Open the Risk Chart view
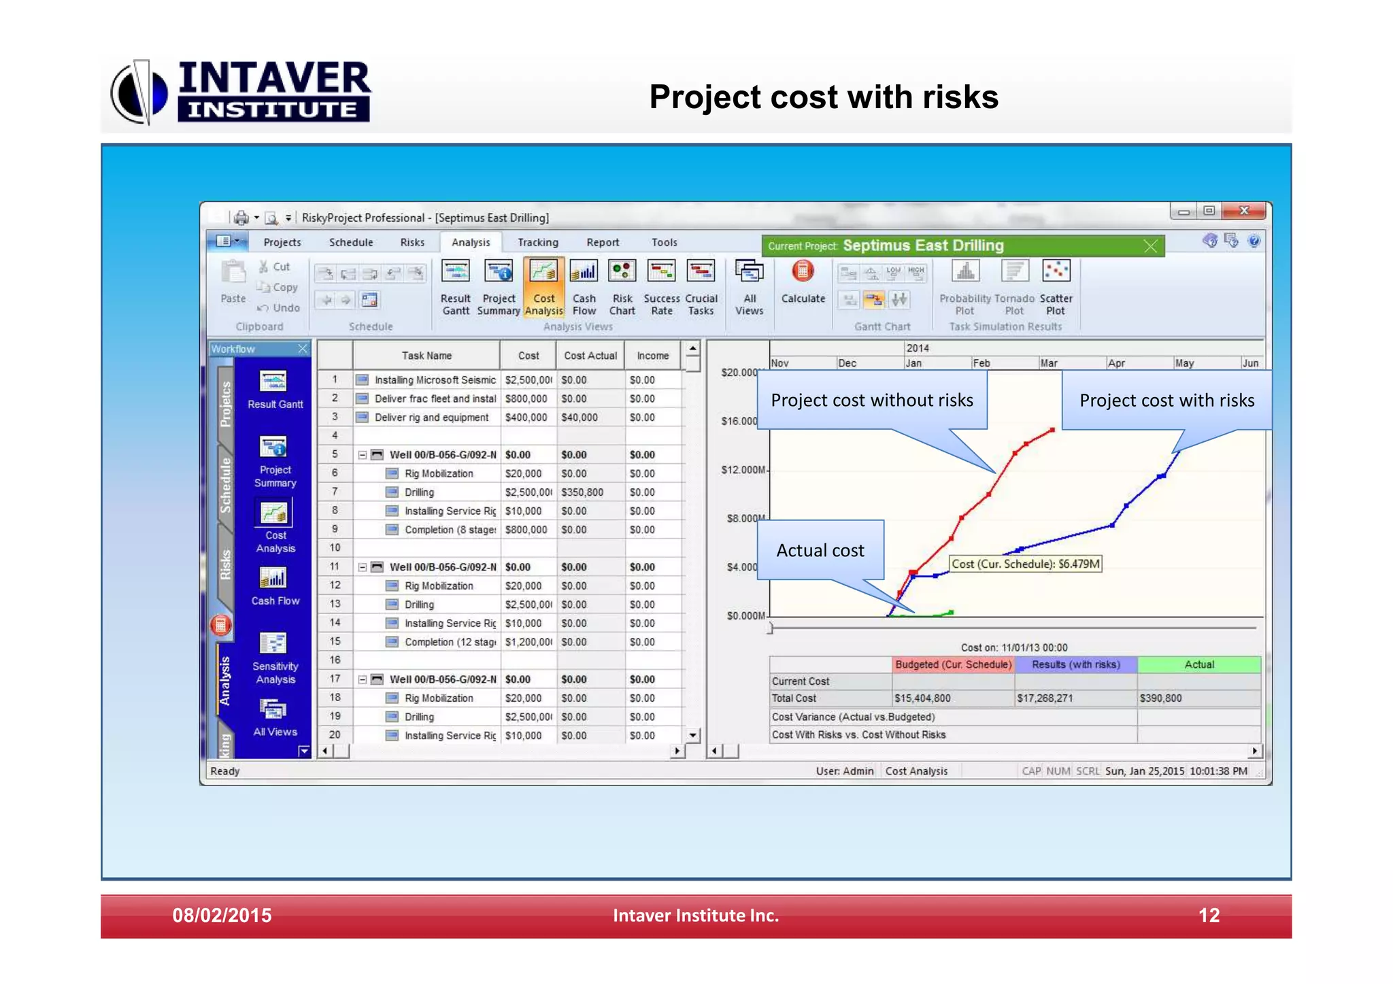This screenshot has height=984, width=1393. [622, 288]
